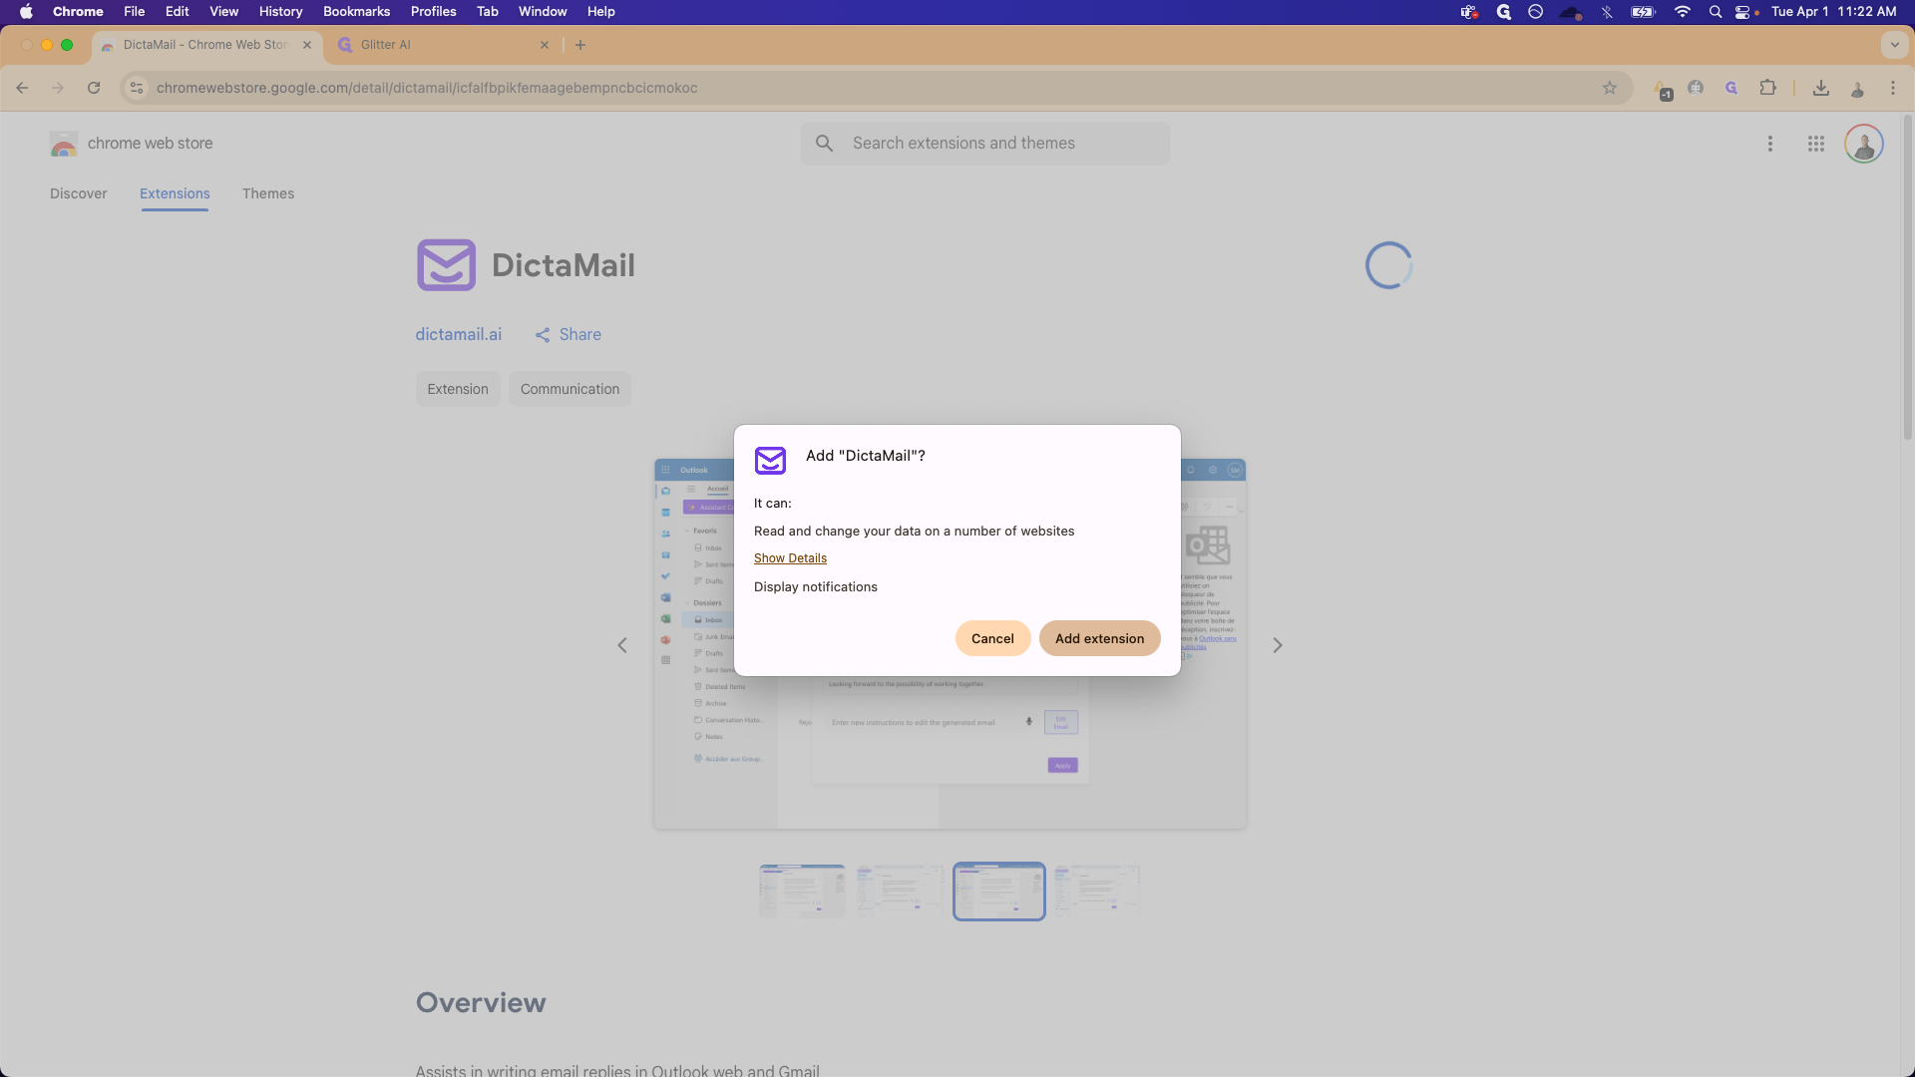Open the Show Details link

click(x=790, y=558)
